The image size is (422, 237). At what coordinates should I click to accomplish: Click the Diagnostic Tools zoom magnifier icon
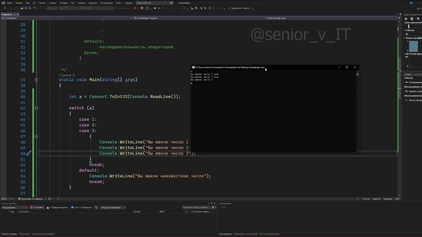[417, 19]
